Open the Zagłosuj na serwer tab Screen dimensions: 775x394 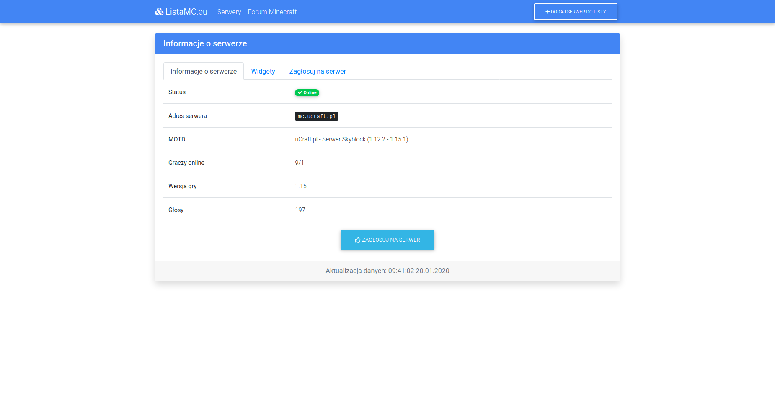[318, 72]
